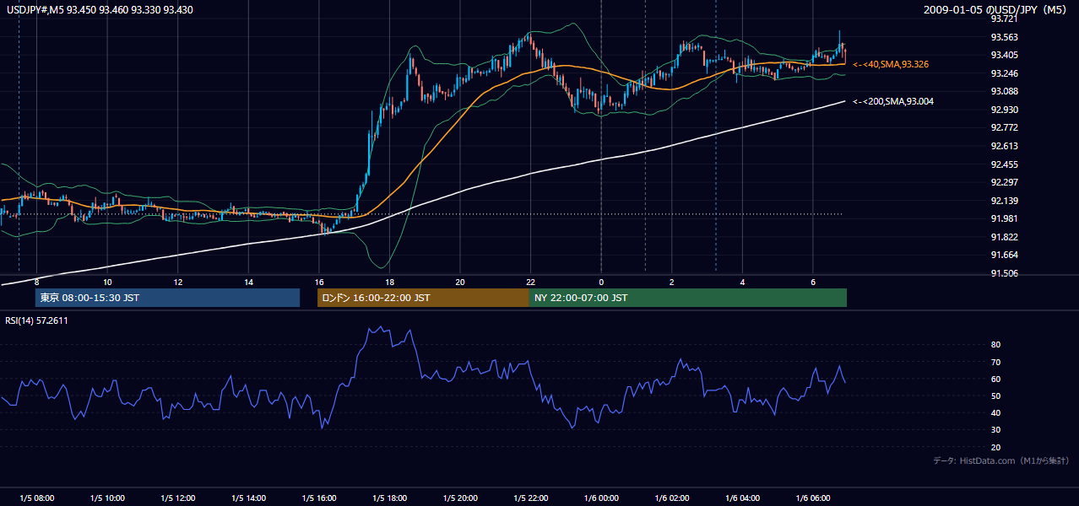Click the 1/5 20:00 date label

pyautogui.click(x=459, y=498)
